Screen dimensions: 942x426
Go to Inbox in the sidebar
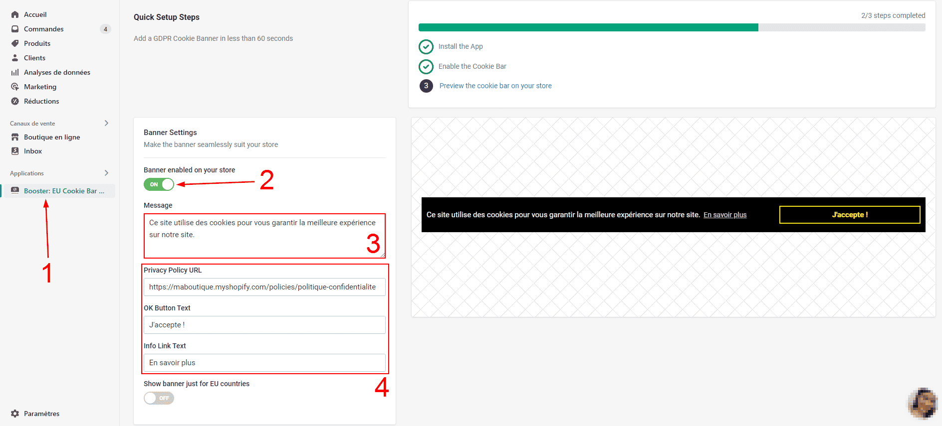tap(33, 151)
